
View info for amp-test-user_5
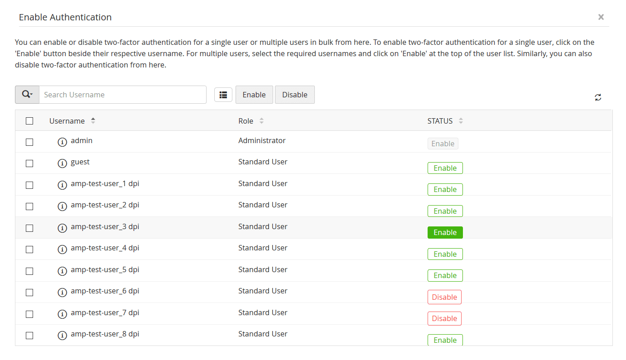(x=62, y=271)
